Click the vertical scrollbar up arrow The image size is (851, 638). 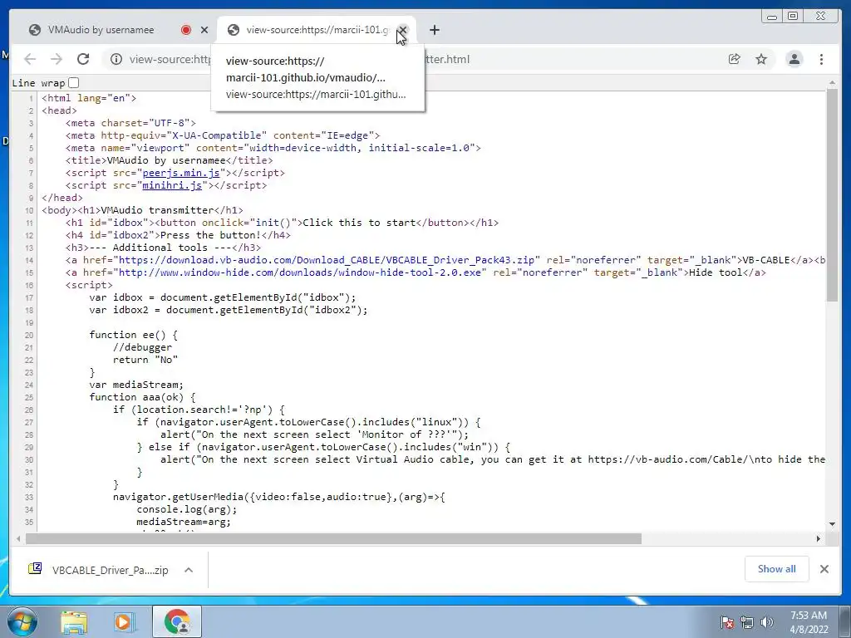832,83
